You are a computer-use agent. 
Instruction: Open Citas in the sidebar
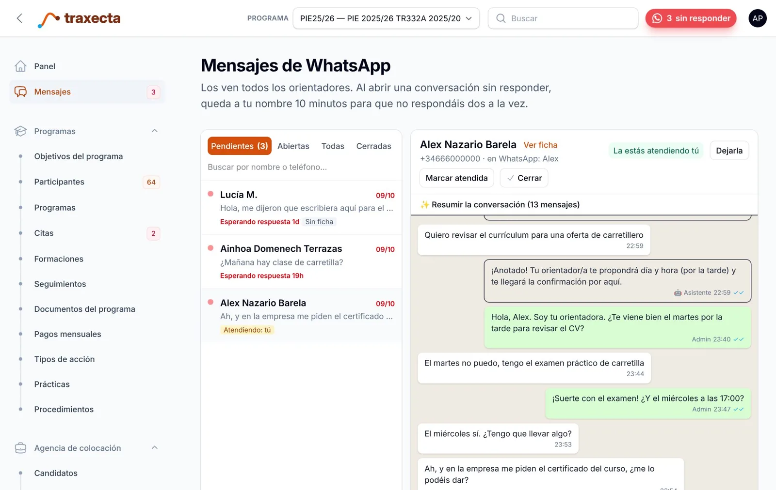[x=44, y=233]
